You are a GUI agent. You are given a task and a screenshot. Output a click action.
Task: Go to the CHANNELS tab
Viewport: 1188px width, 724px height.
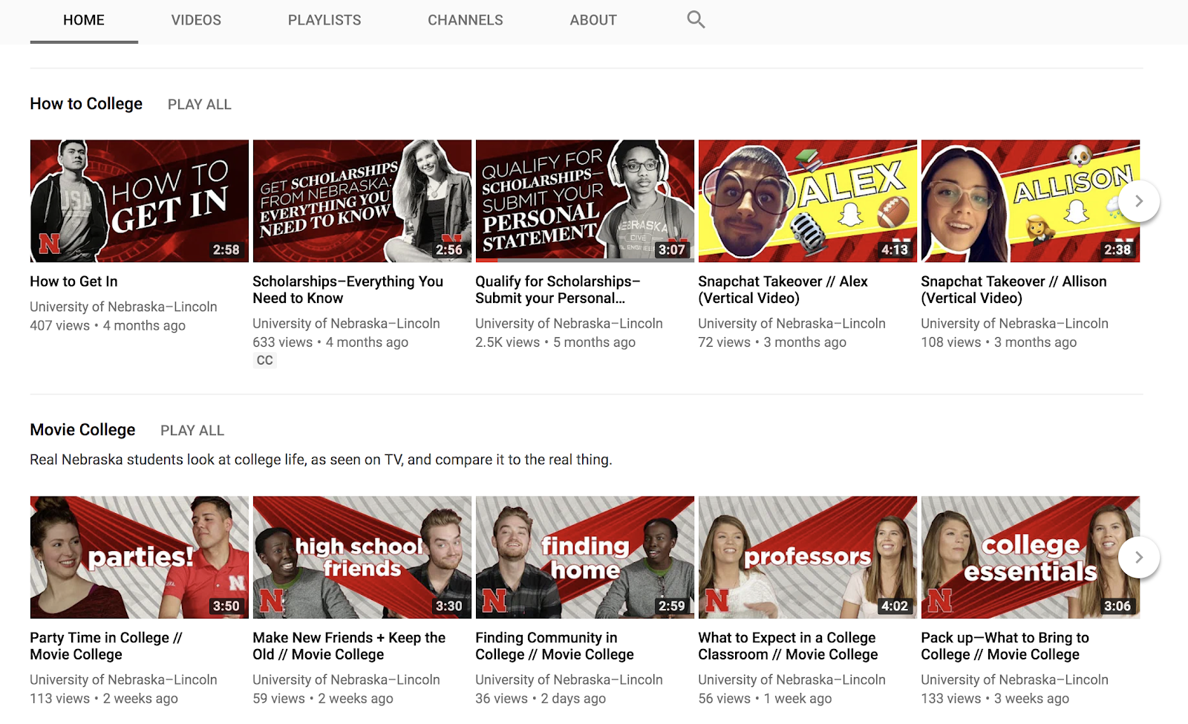click(x=466, y=20)
